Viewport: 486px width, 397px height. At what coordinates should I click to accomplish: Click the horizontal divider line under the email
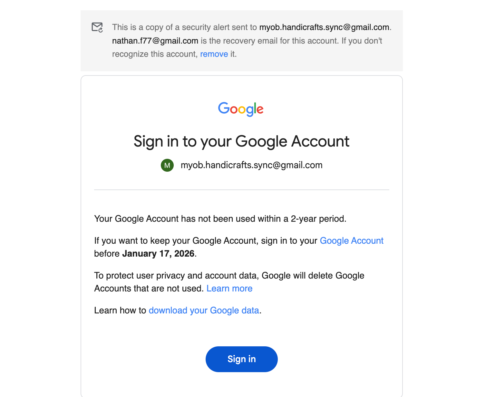pos(241,190)
